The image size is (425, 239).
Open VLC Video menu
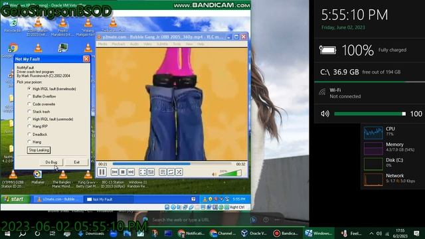point(147,44)
